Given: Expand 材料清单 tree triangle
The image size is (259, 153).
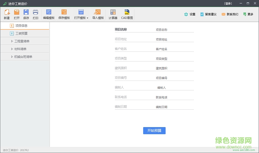Looking at the screenshot, I should point(12,49).
